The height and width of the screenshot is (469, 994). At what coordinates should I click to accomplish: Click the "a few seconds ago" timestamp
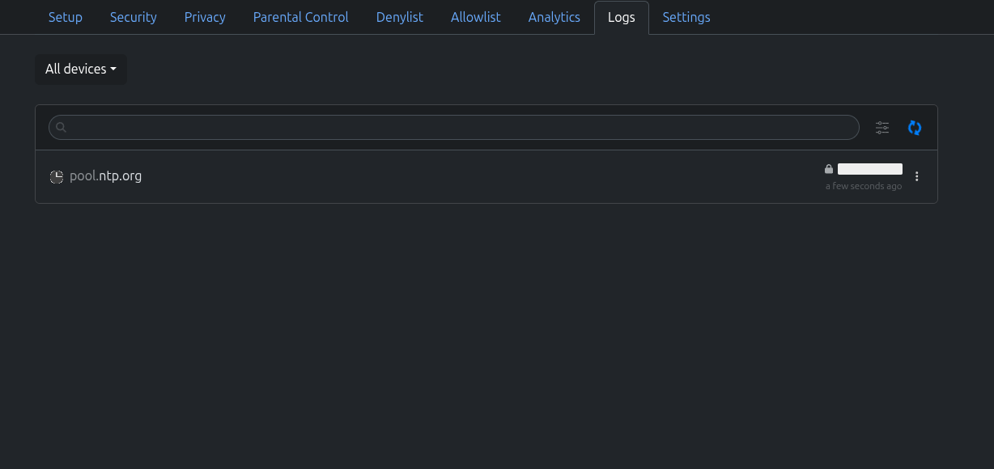click(x=864, y=186)
